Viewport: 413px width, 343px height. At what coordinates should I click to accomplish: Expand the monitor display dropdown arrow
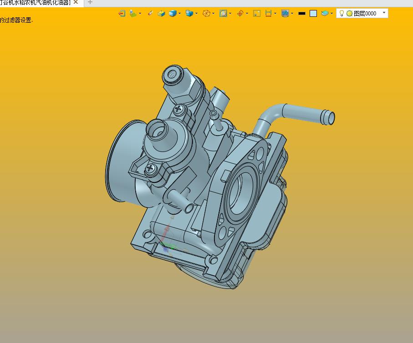[x=292, y=14]
